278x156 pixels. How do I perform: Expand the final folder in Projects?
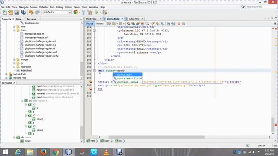pyautogui.click(x=14, y=26)
